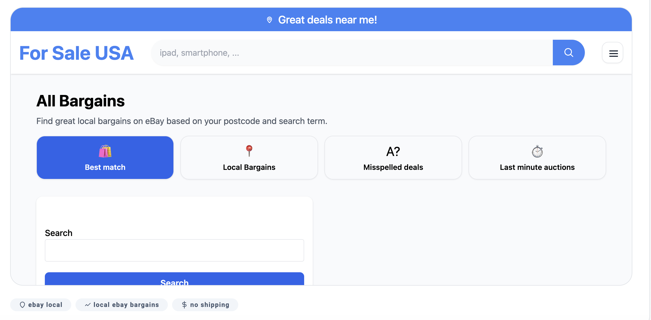Screen dimensions: 651x320
Task: Click the Search text box in the form
Action: [174, 250]
